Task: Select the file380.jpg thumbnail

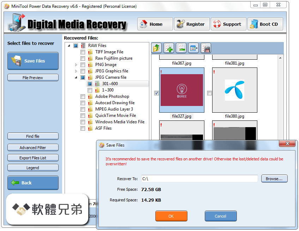Action: (x=235, y=90)
